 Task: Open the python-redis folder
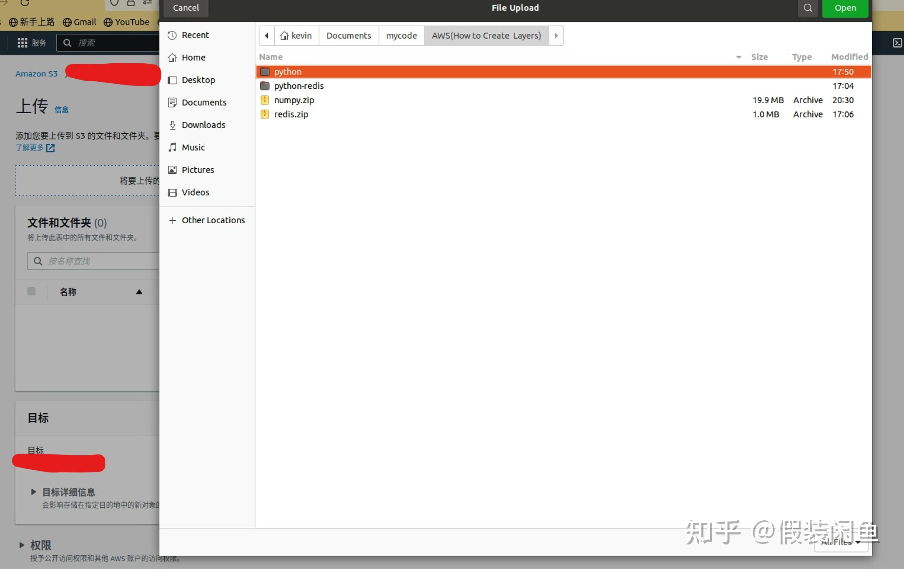299,86
